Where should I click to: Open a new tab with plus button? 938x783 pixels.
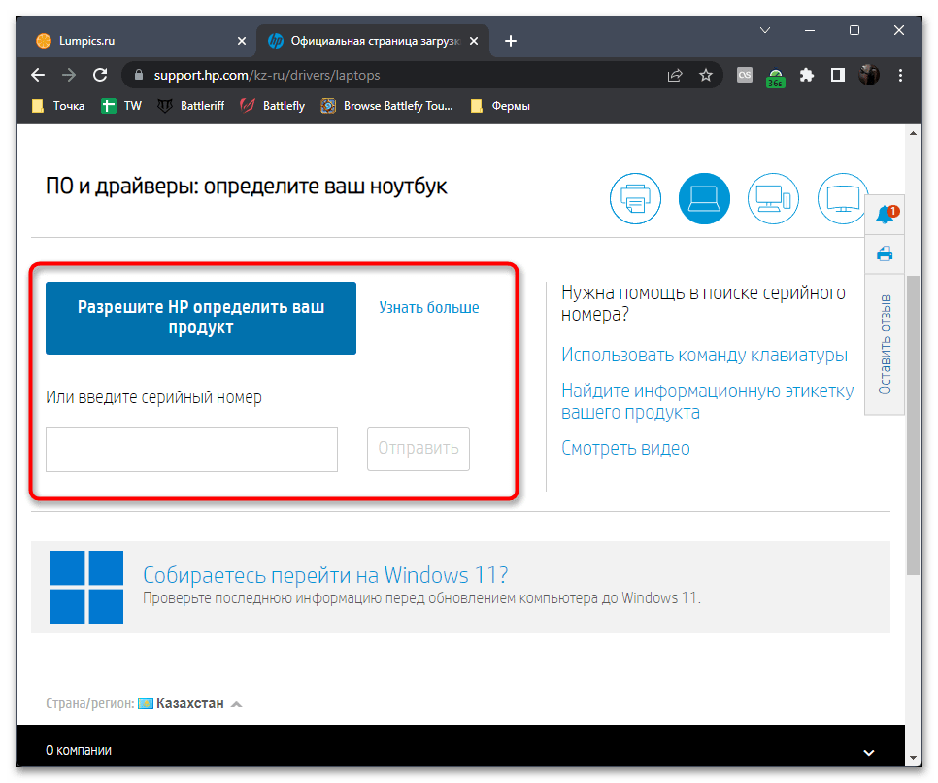click(x=511, y=41)
